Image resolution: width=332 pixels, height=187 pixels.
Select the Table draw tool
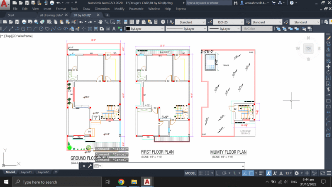pos(108,29)
